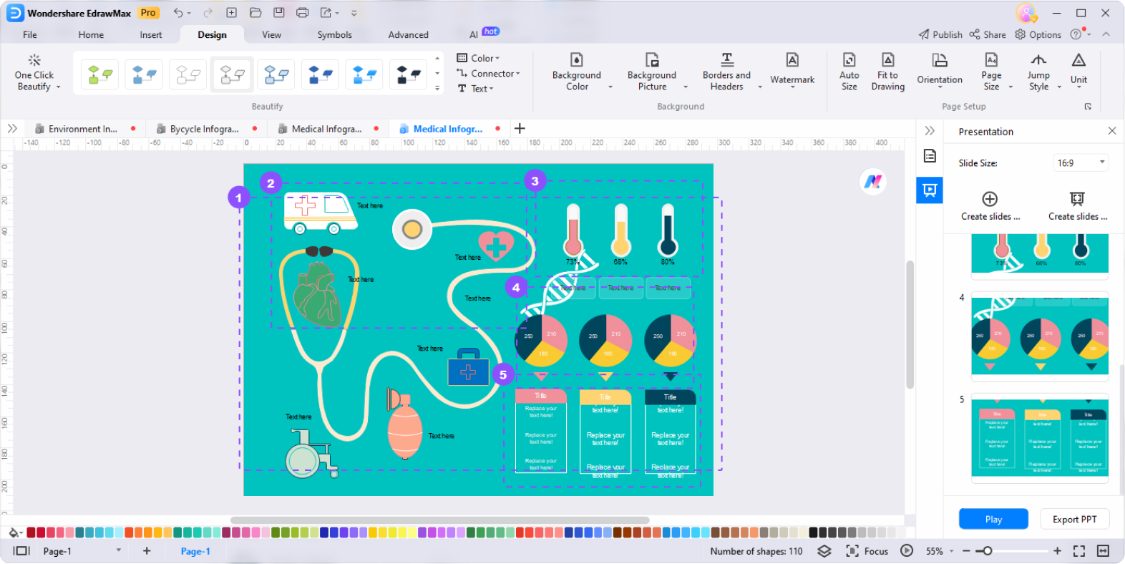Switch to the Advanced ribbon tab

409,34
